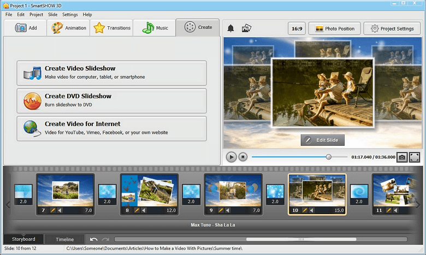Click the preview playback progress slider

coord(299,157)
